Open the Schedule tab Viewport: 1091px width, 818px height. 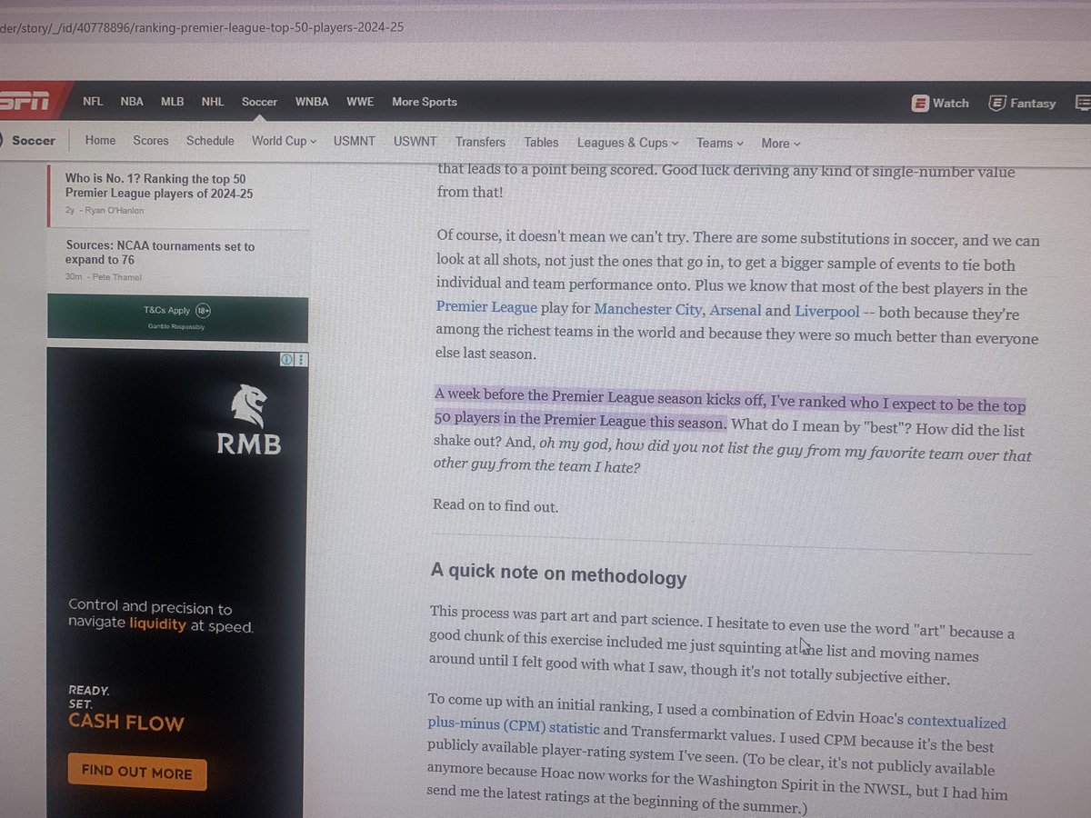(210, 141)
